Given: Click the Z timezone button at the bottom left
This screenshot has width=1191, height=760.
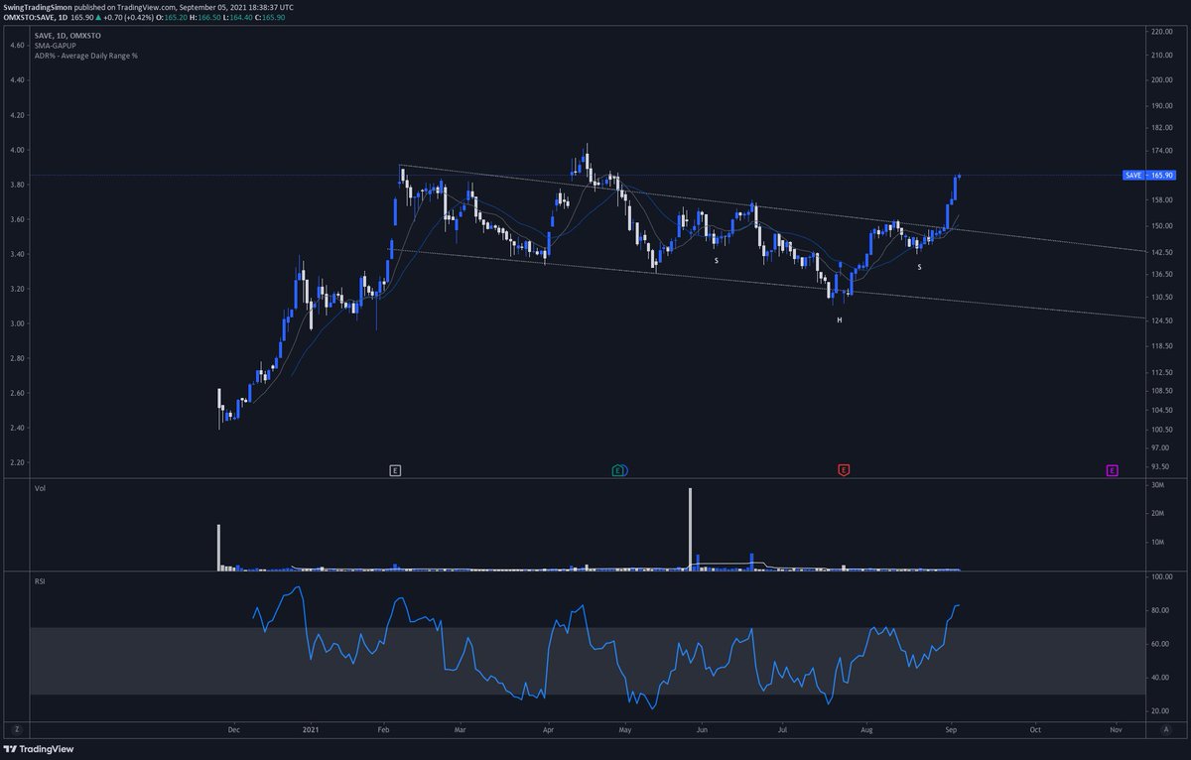Looking at the screenshot, I should (16, 729).
